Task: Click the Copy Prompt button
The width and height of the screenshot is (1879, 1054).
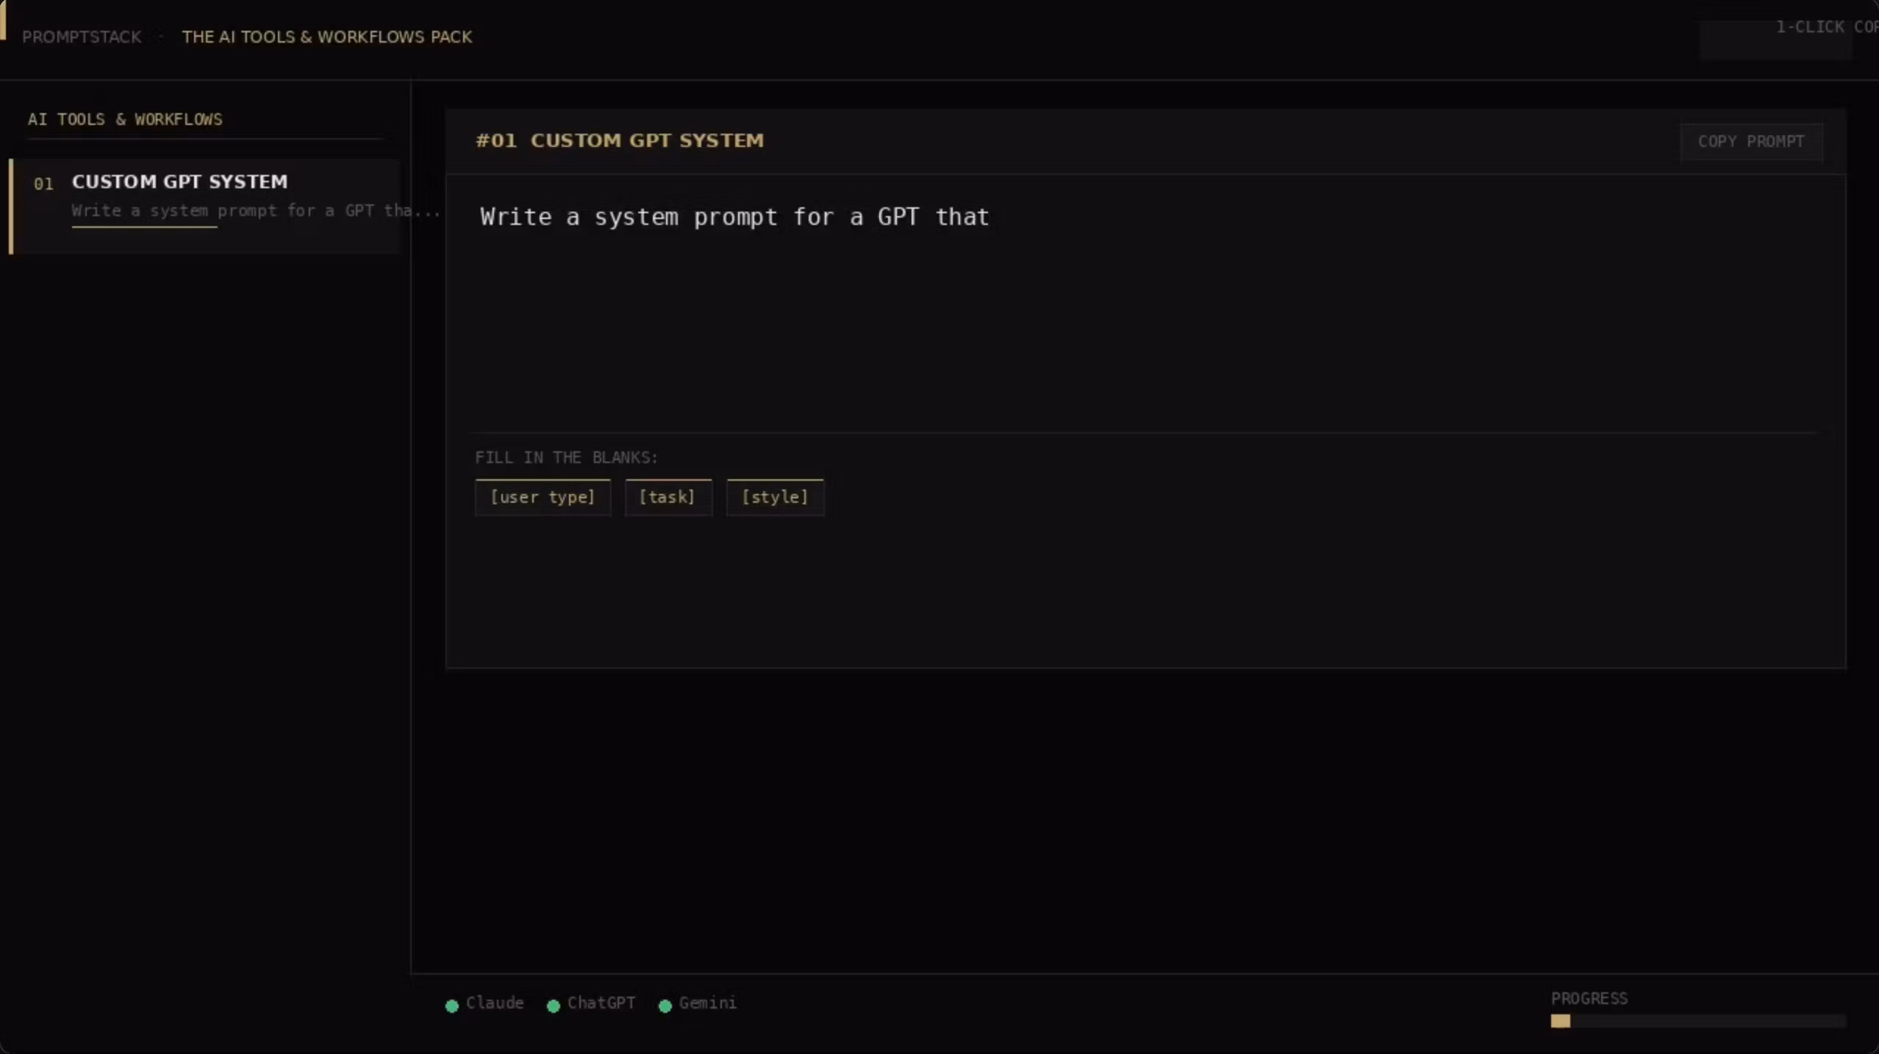Action: tap(1751, 142)
